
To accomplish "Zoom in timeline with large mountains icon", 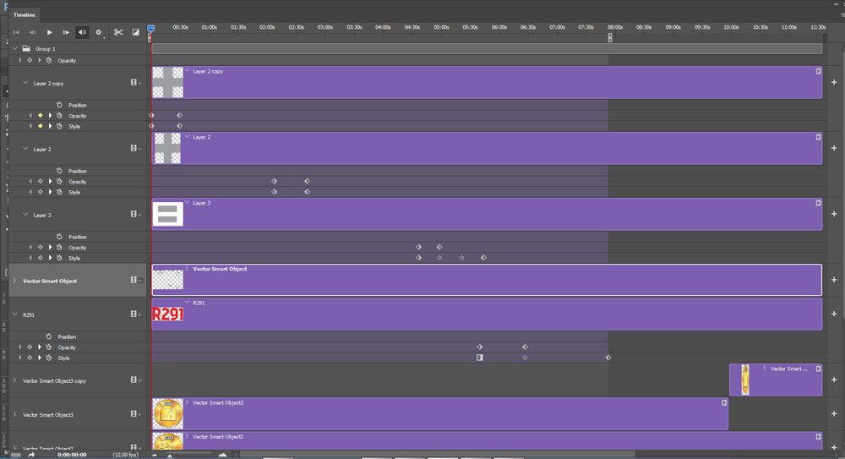I will [222, 456].
